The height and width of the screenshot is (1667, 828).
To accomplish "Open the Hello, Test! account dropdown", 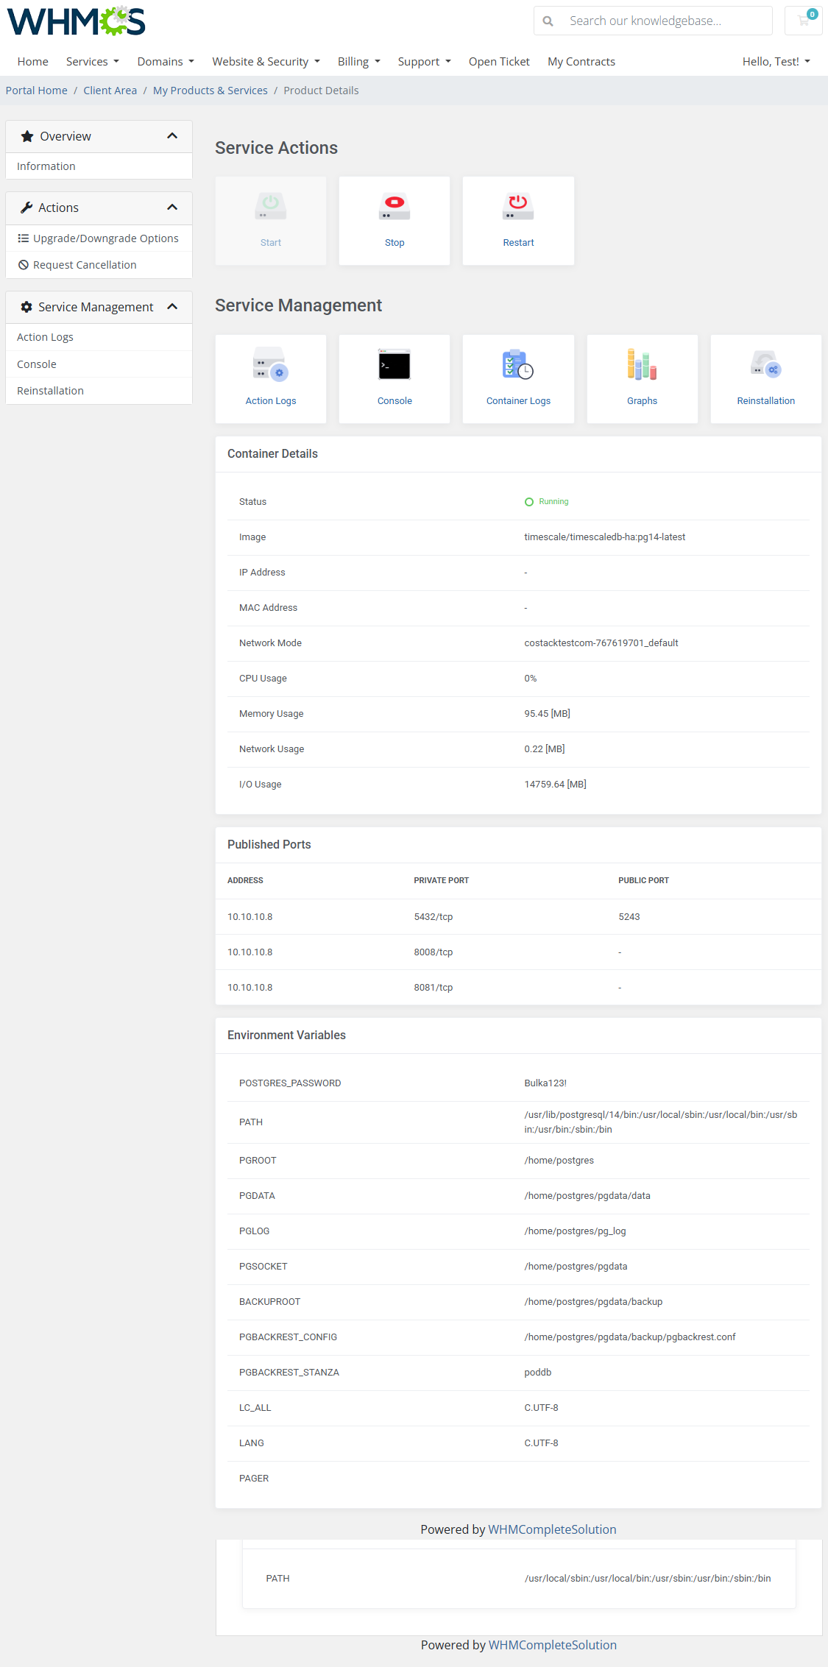I will click(776, 62).
